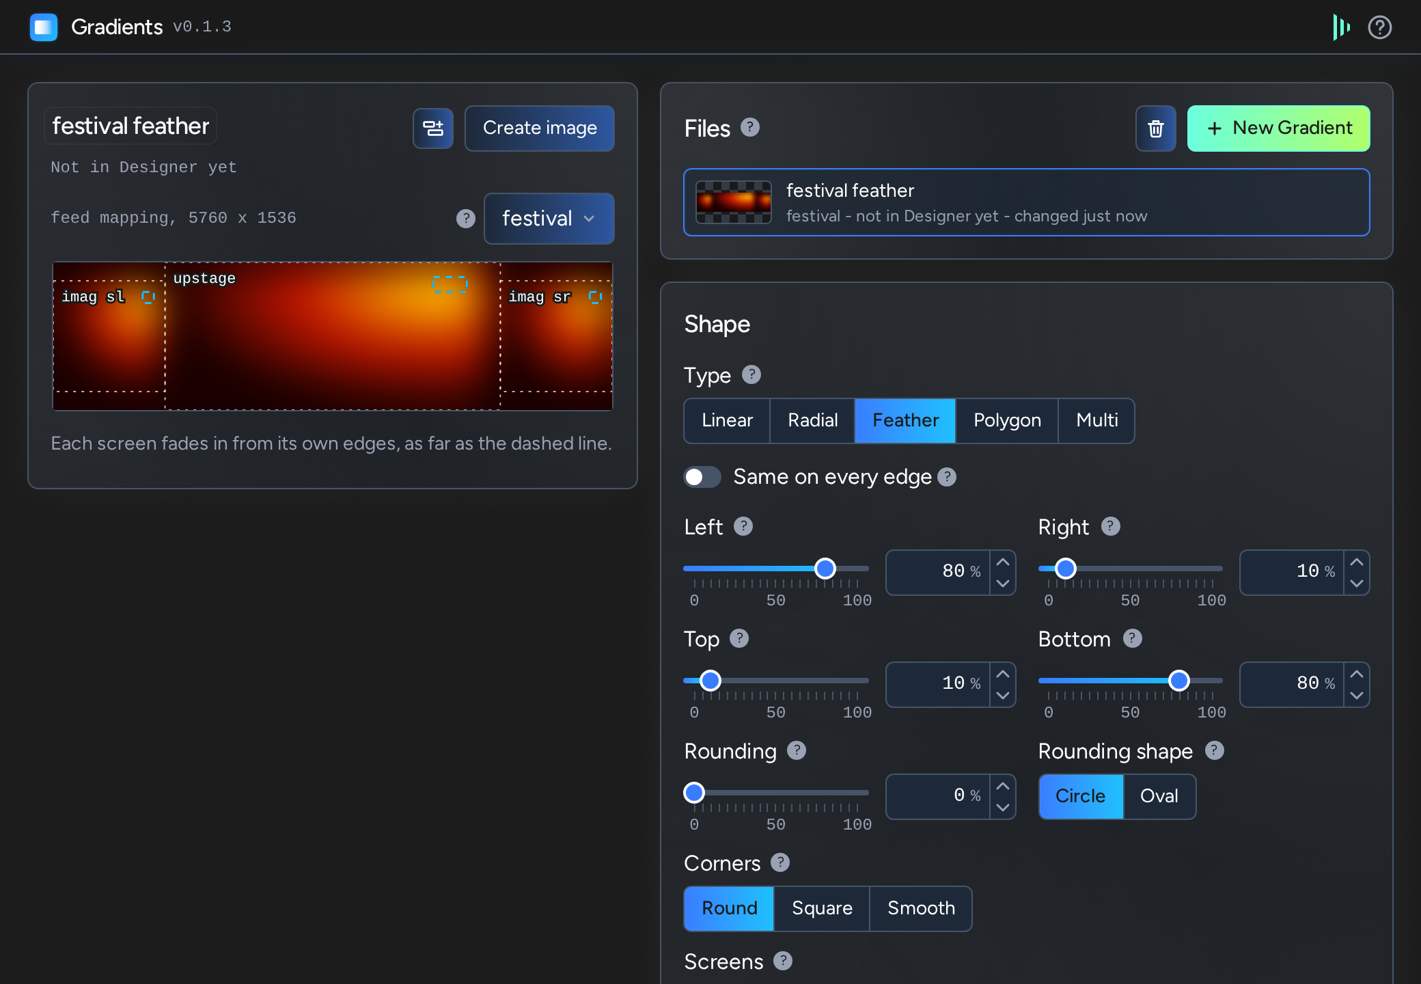Viewport: 1421px width, 984px height.
Task: Increase Top percent with up arrow
Action: [x=1003, y=674]
